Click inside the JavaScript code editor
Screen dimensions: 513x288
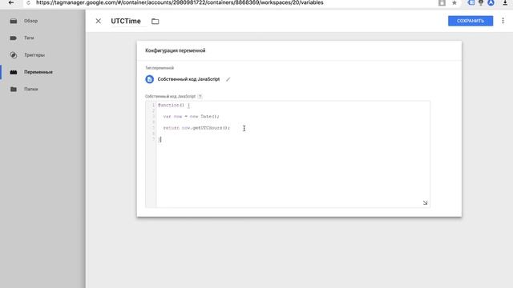(x=293, y=154)
